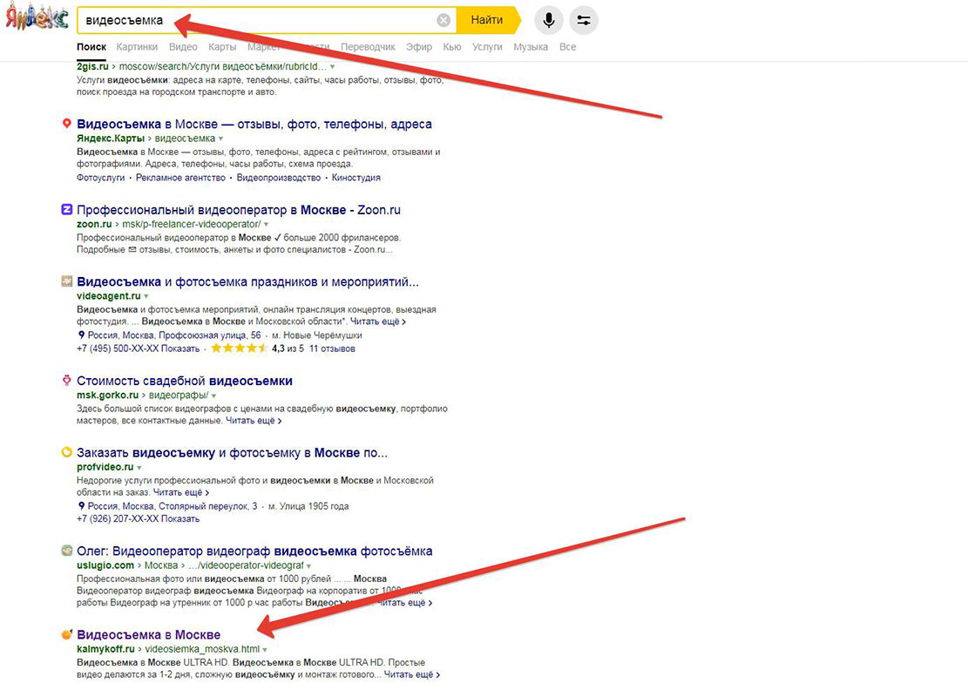Click the gorko.ru favicon icon
Image resolution: width=968 pixels, height=697 pixels.
(67, 380)
